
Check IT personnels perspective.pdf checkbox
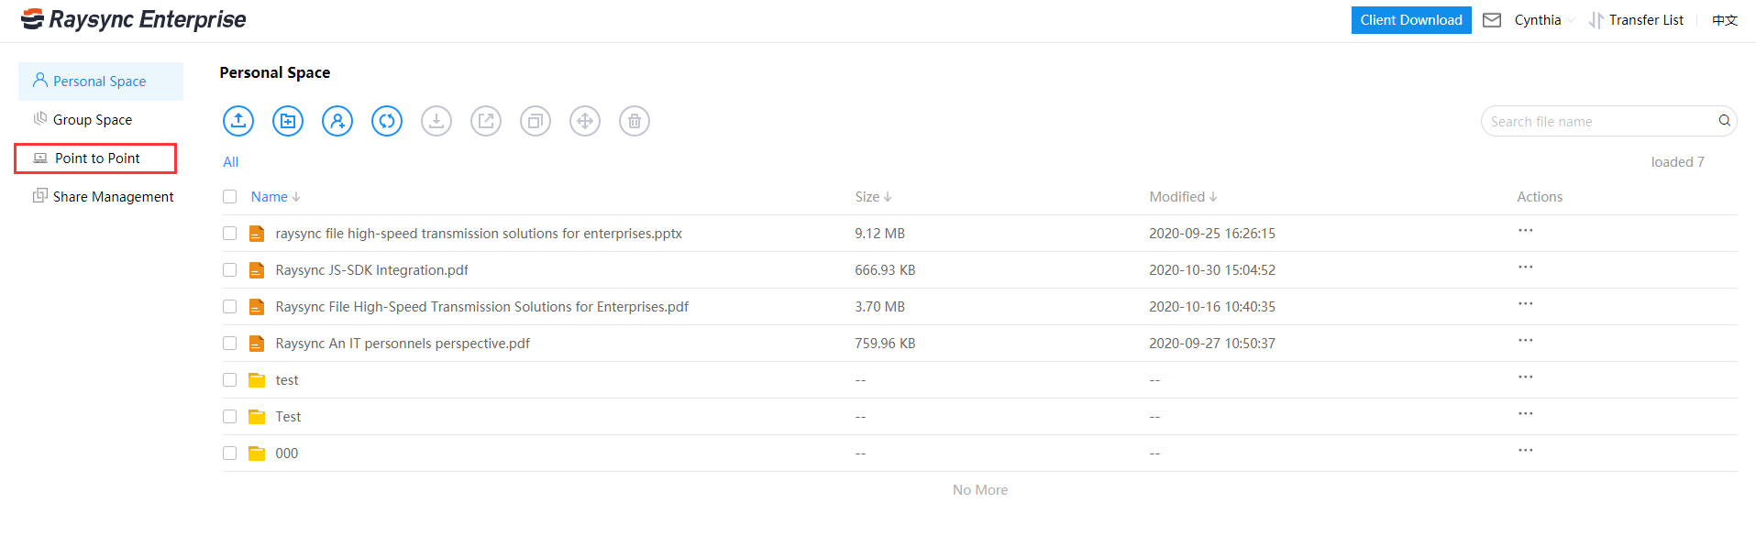230,344
